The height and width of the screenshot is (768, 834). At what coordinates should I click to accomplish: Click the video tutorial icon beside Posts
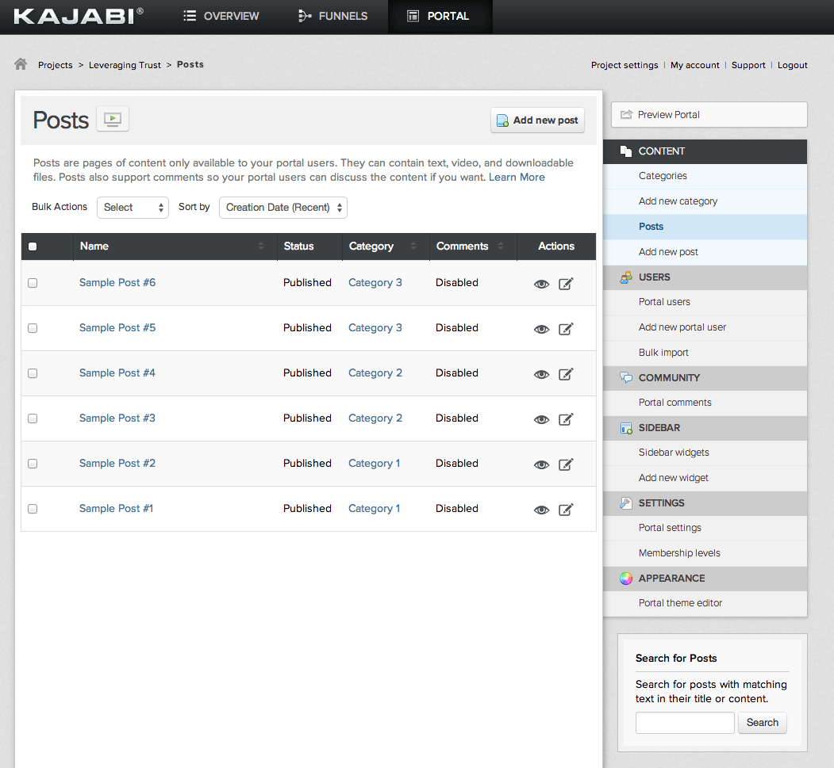113,120
